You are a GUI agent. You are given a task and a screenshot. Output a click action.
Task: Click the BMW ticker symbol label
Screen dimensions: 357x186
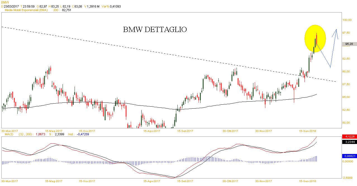[x=5, y=2]
